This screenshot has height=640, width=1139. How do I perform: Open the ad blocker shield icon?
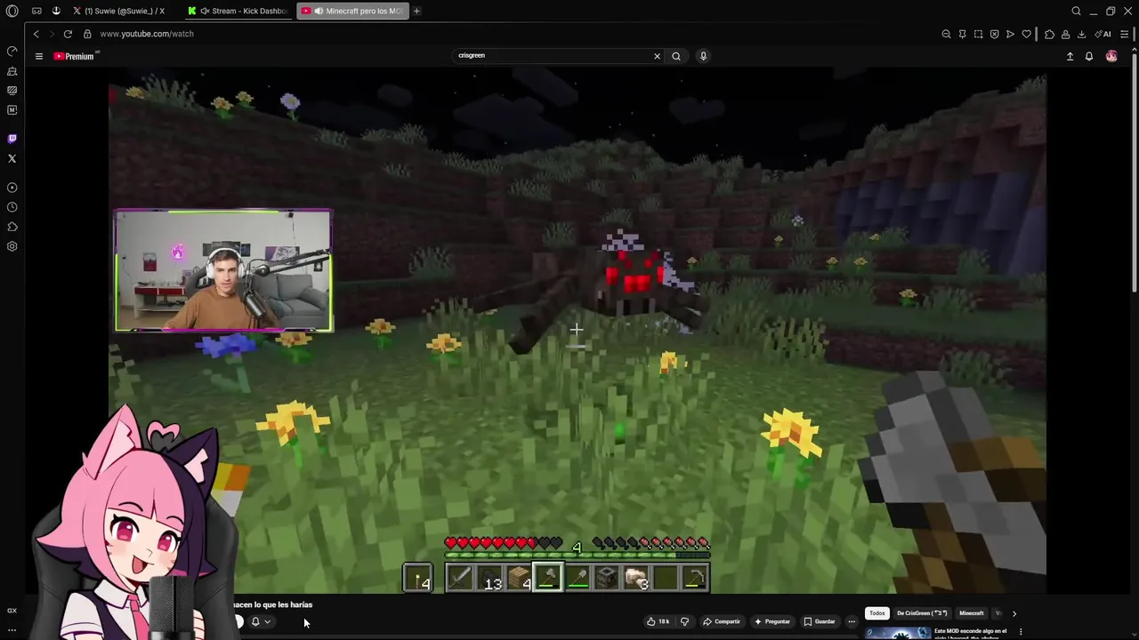[994, 34]
